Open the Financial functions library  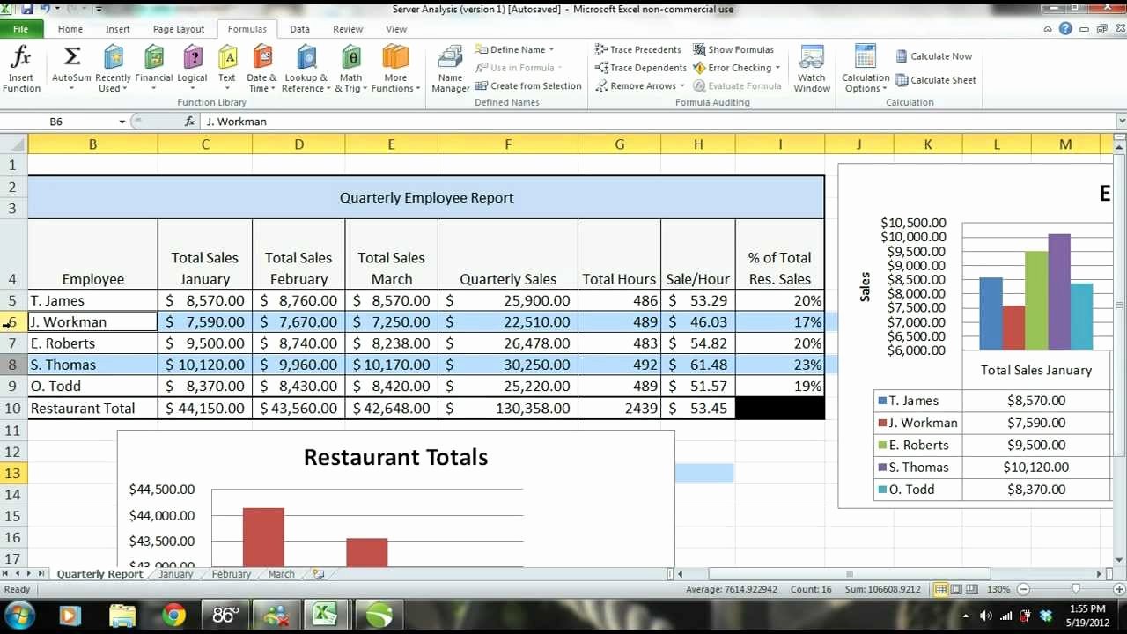point(154,69)
